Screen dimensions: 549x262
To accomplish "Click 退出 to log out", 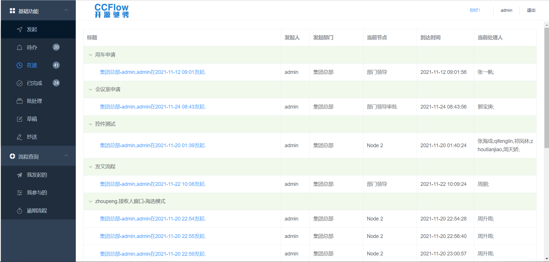I will point(531,10).
